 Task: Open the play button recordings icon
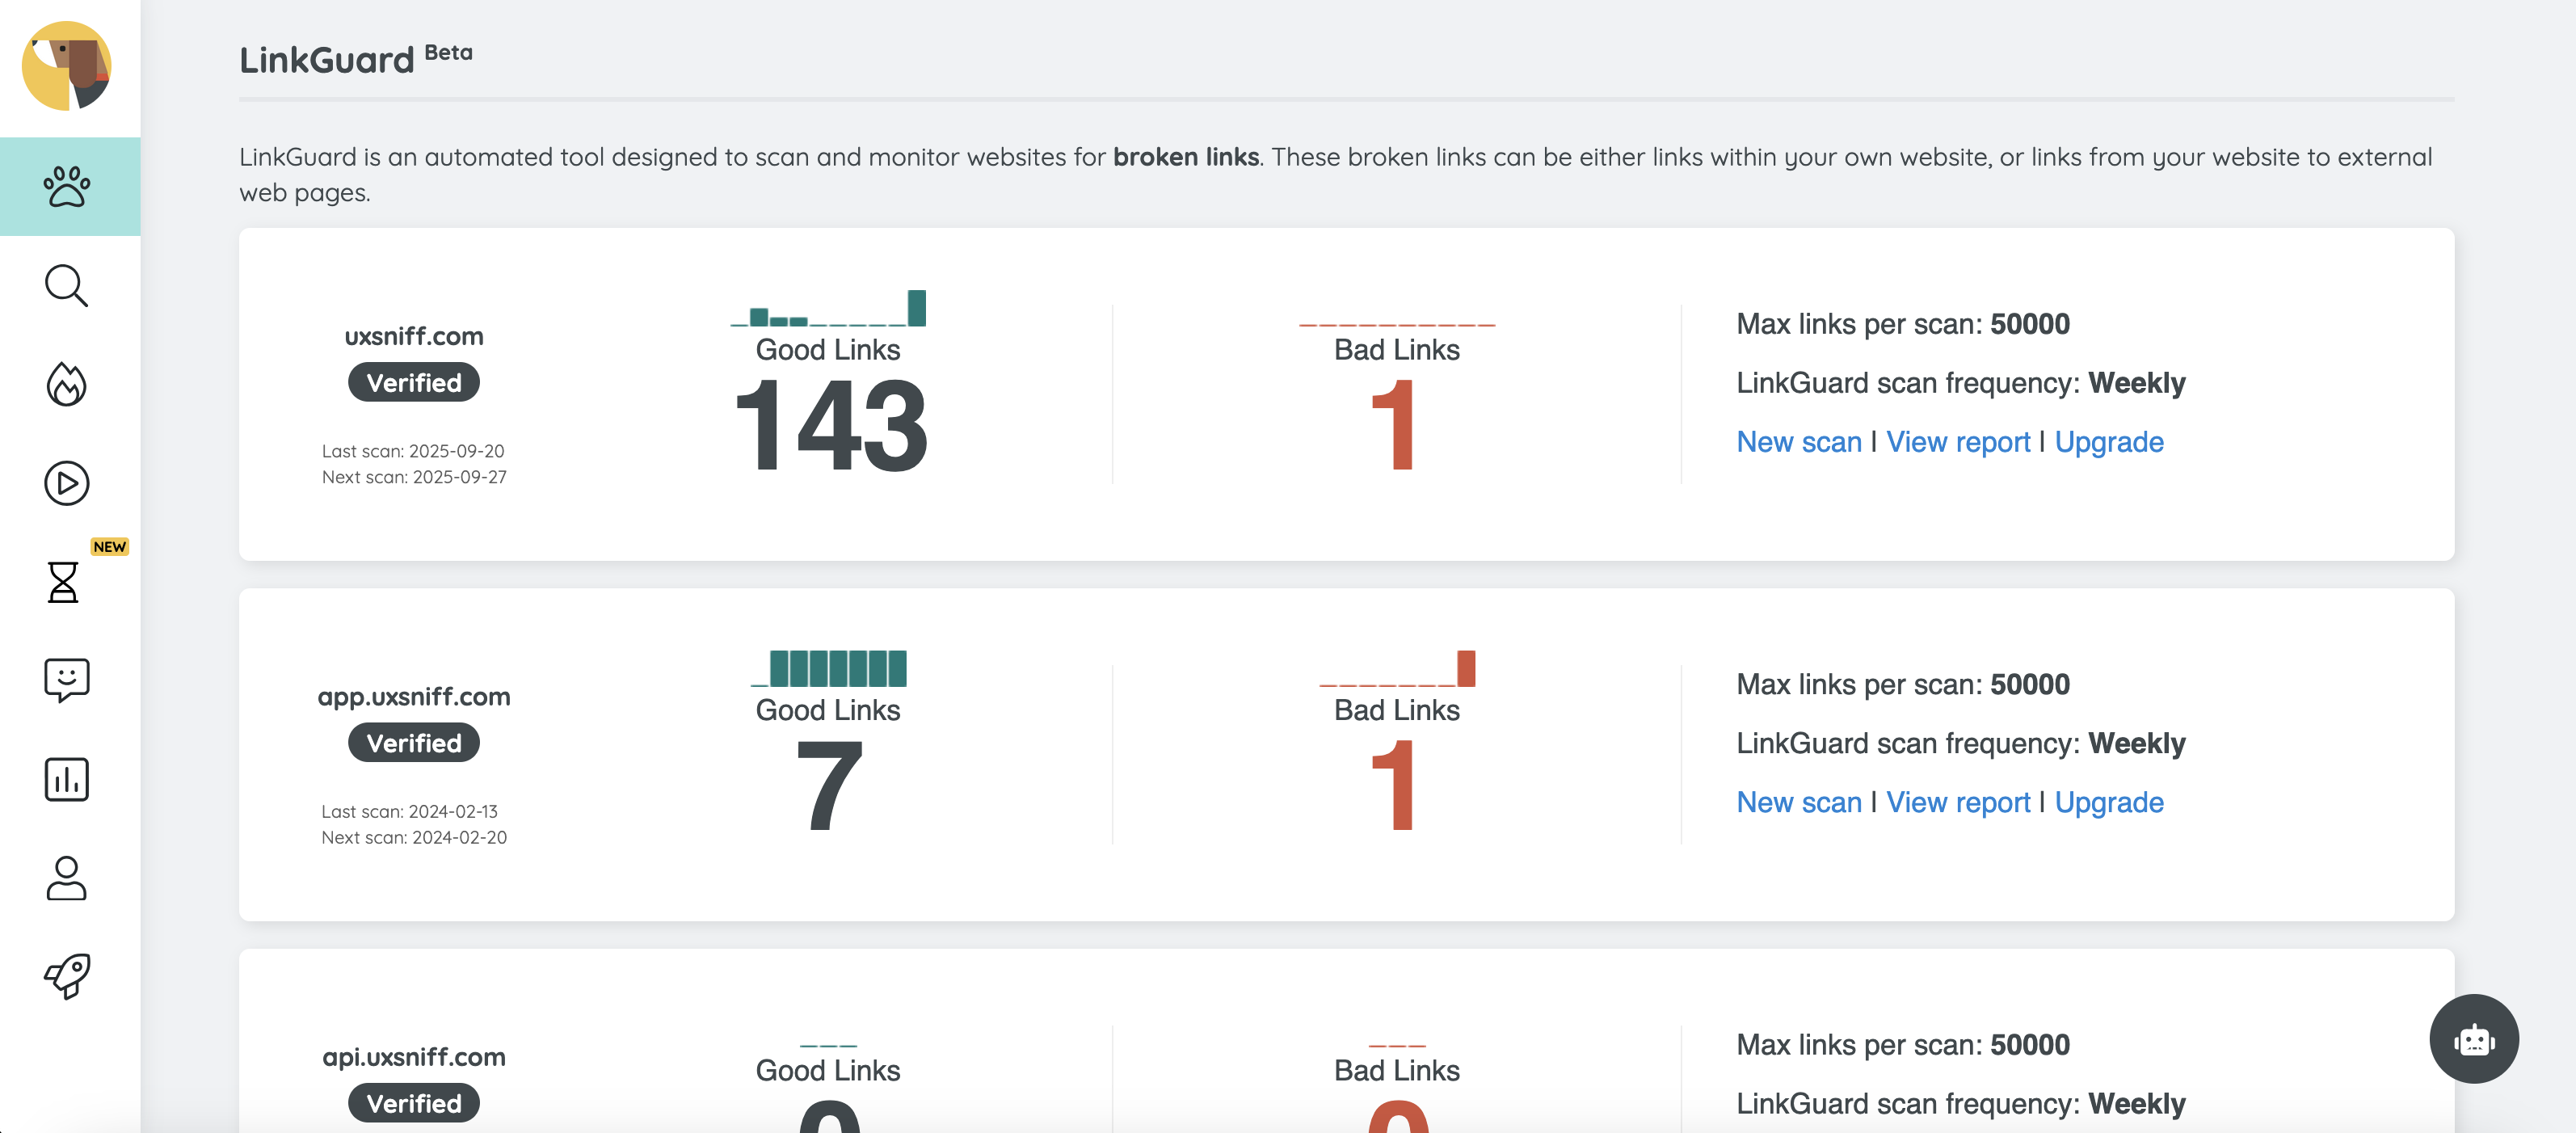pyautogui.click(x=67, y=483)
